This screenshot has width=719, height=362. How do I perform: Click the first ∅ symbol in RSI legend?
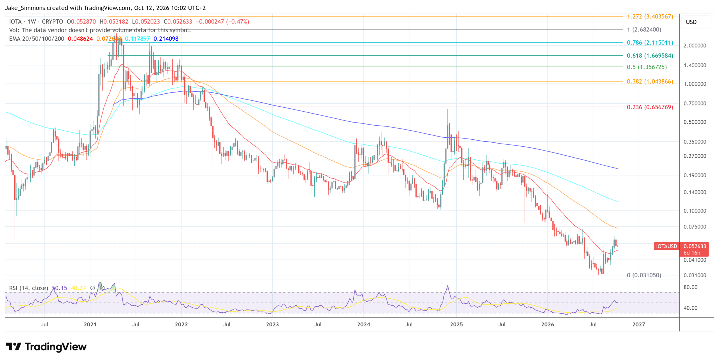click(92, 288)
